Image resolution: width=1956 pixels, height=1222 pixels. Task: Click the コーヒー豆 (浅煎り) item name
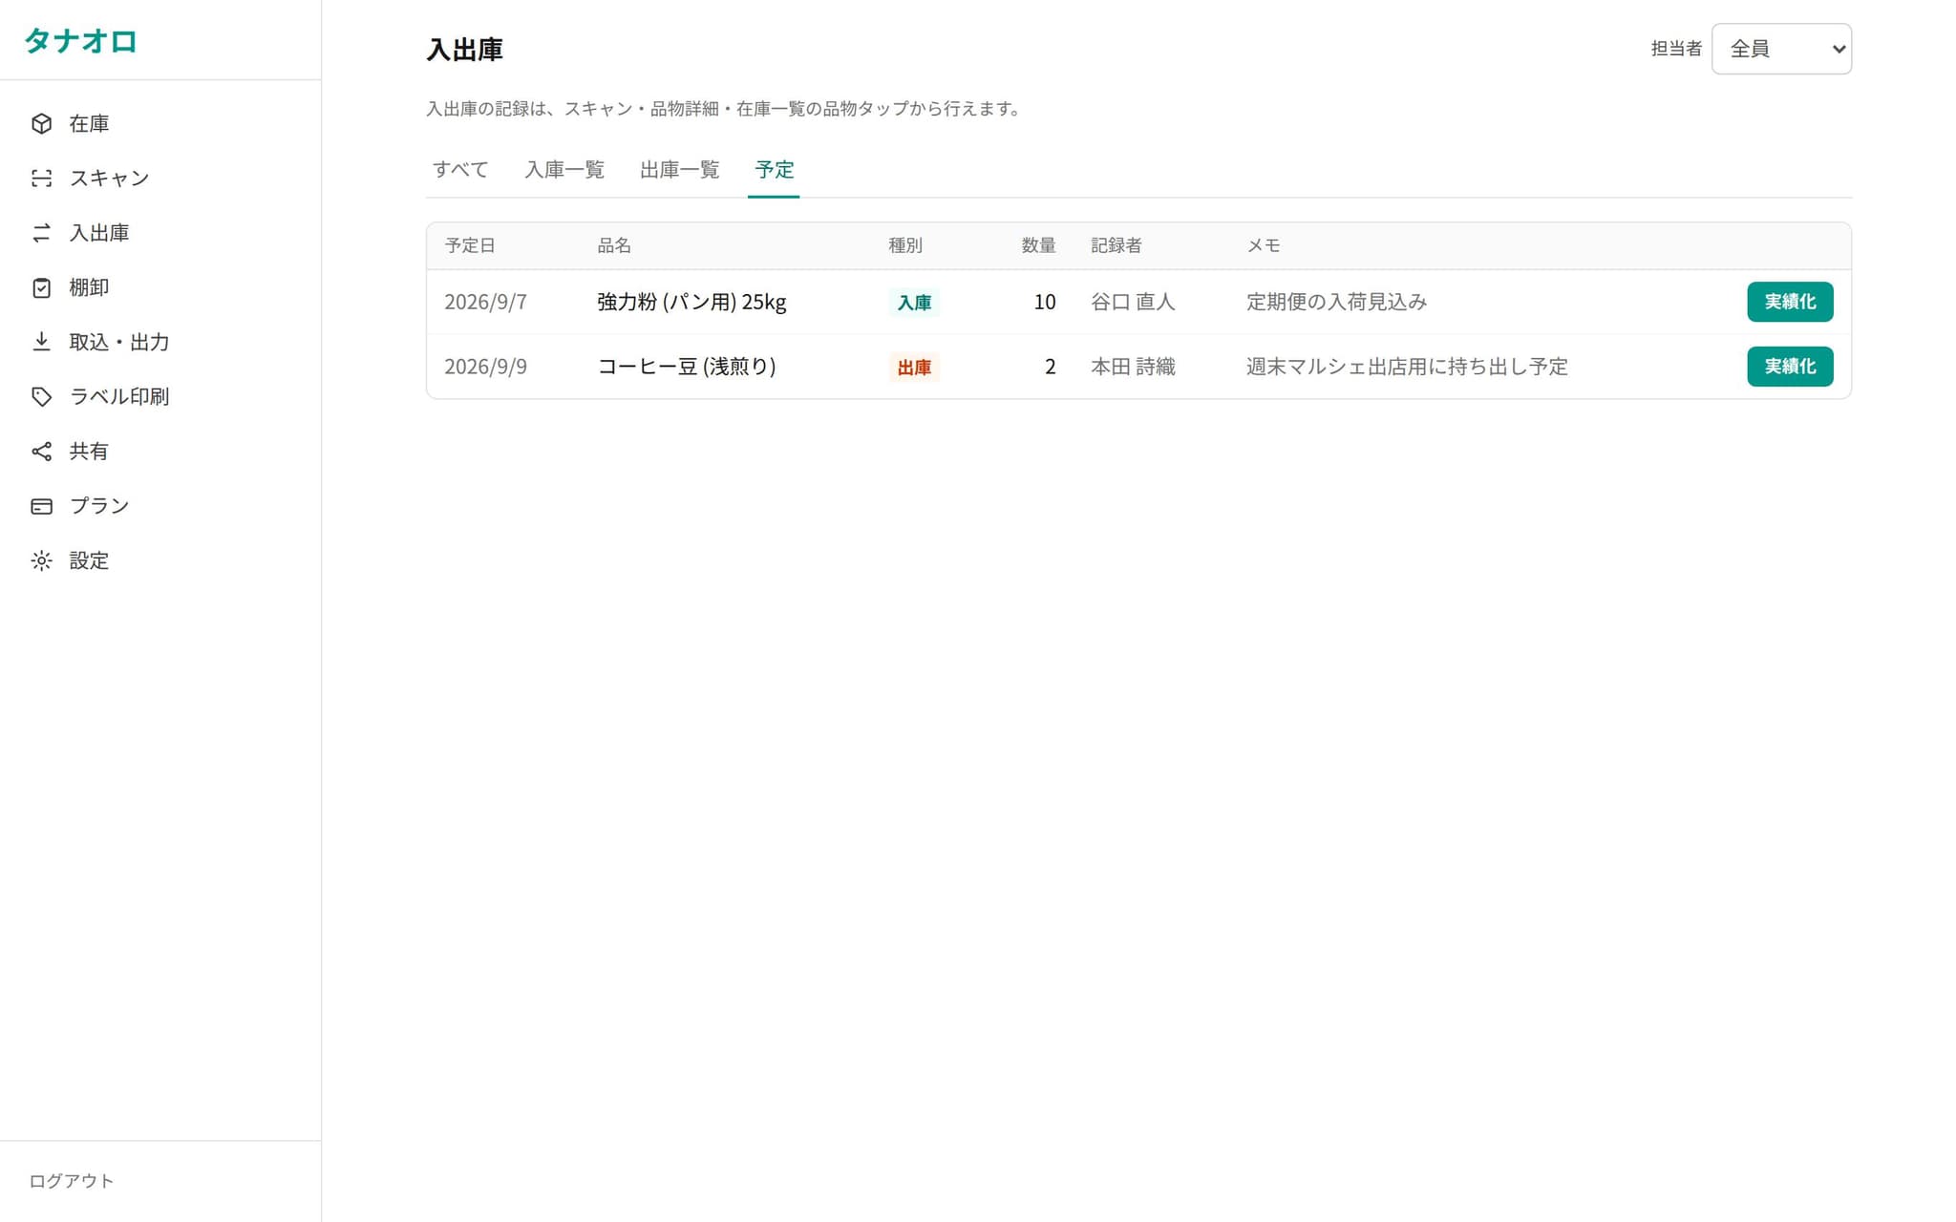pyautogui.click(x=687, y=367)
